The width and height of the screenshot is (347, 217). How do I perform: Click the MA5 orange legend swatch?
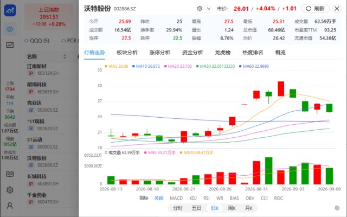[106, 66]
